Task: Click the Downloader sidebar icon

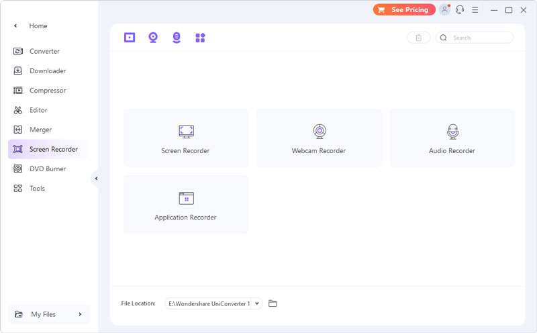Action: click(x=18, y=71)
